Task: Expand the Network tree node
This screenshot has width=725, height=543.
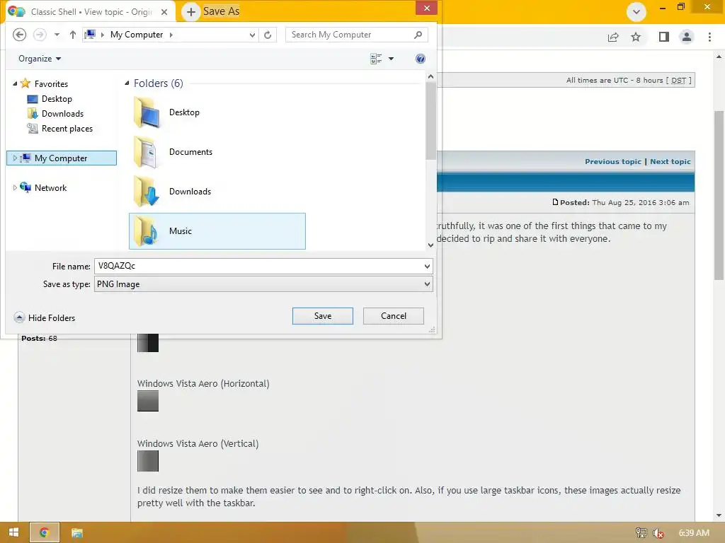Action: pyautogui.click(x=15, y=187)
